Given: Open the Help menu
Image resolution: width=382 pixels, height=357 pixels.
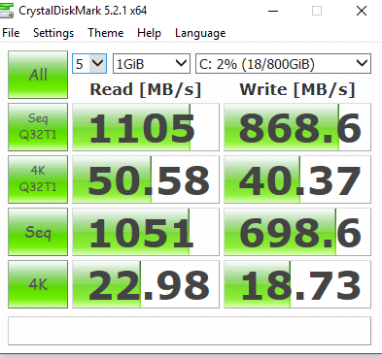Looking at the screenshot, I should (x=149, y=33).
